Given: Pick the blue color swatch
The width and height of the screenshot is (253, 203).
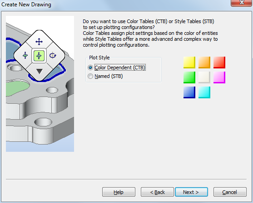Looking at the screenshot, I should click(189, 92).
